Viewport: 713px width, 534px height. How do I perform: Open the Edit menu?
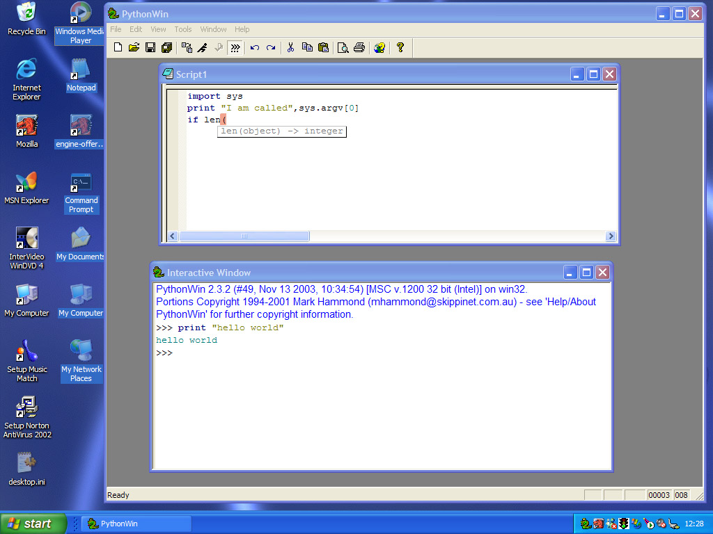point(136,29)
